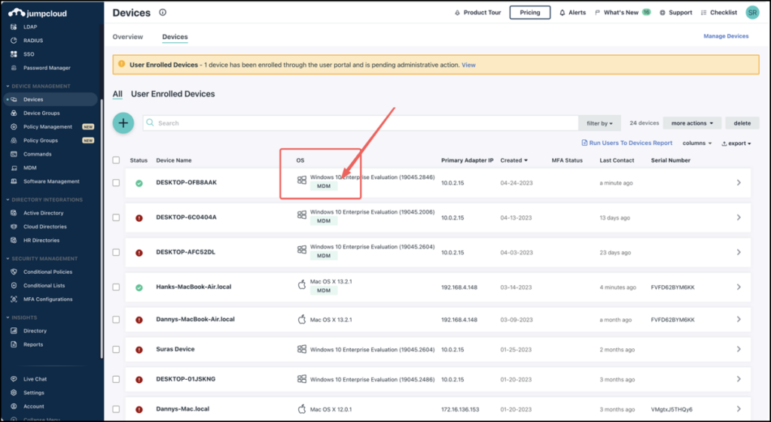Open Checklist in top bar
771x422 pixels.
tap(718, 13)
